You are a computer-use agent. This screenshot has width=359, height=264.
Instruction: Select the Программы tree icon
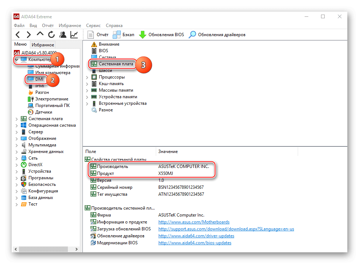pos(24,178)
